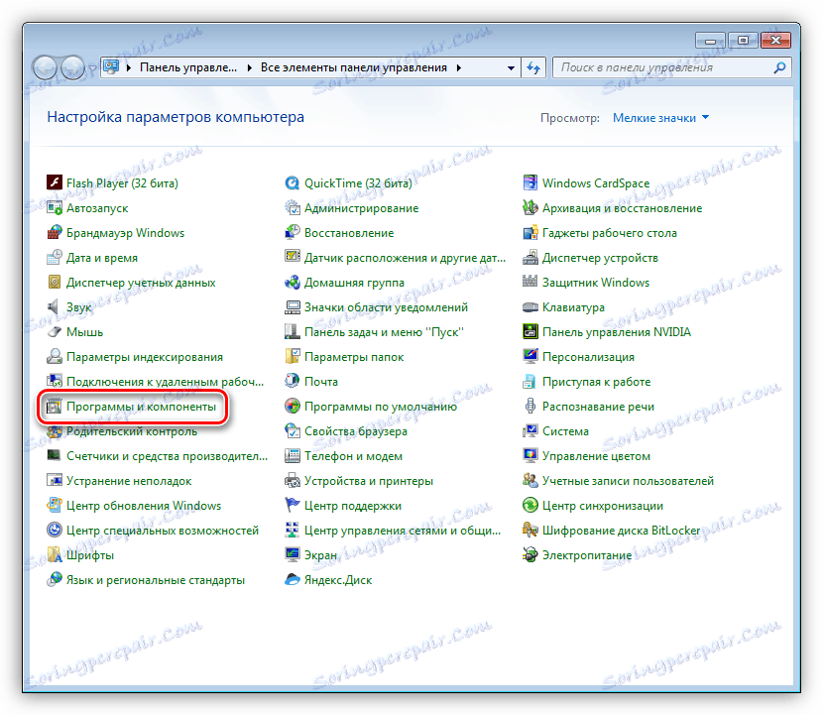The width and height of the screenshot is (823, 715).
Task: Open Автозапуск link
Action: [97, 208]
